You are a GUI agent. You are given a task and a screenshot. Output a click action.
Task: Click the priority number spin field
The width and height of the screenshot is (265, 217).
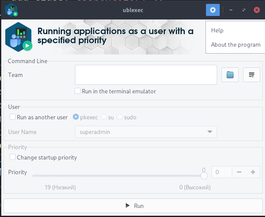click(222, 172)
